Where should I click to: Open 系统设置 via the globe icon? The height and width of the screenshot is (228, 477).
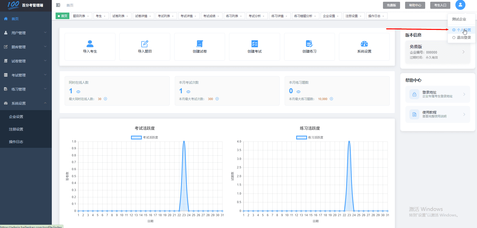364,43
